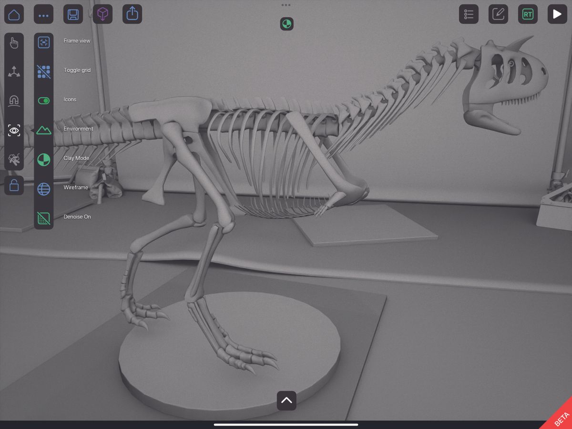Image resolution: width=572 pixels, height=429 pixels.
Task: Open the camera eye view options
Action: 14,130
